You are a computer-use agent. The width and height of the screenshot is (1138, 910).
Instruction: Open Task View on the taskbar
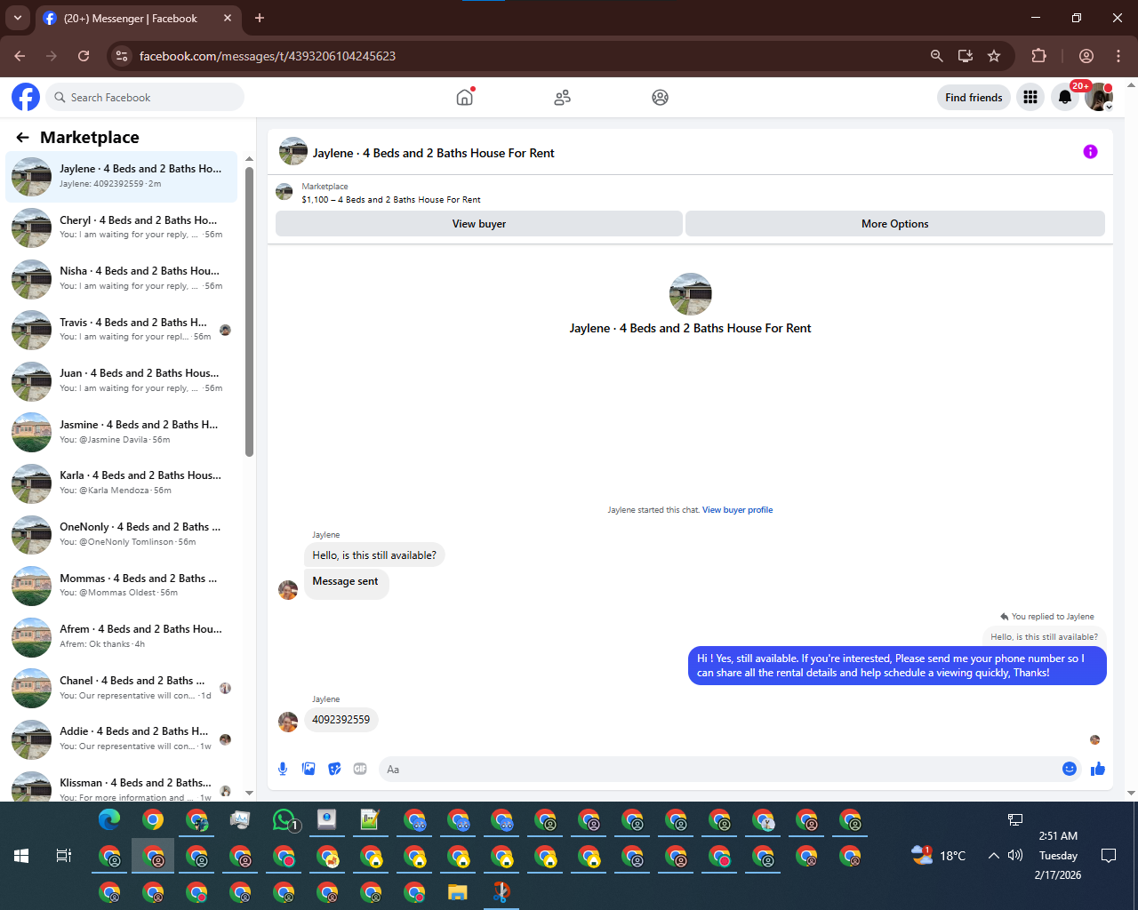click(x=64, y=856)
